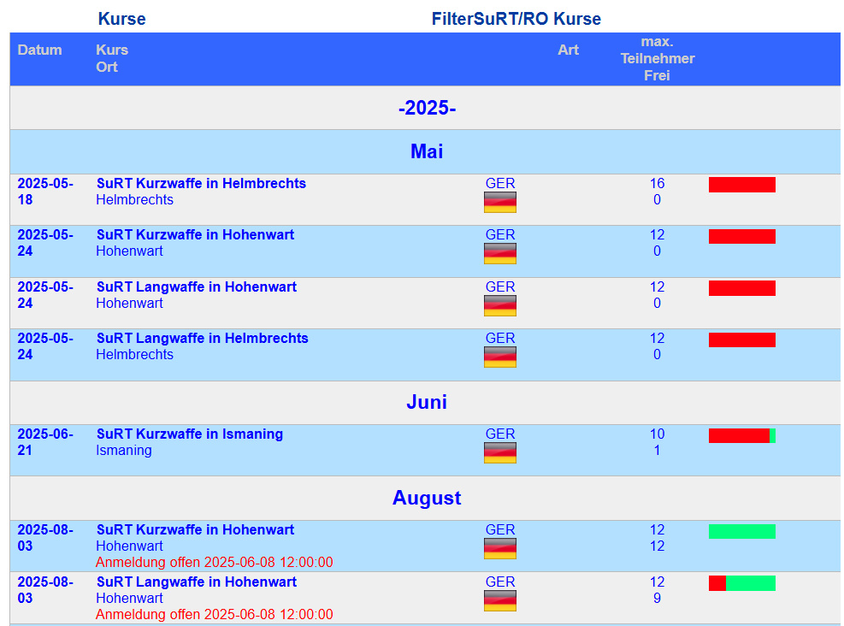Viewport: 844px width, 626px height.
Task: Click the max. Teilnehmer Frei header
Action: 658,59
